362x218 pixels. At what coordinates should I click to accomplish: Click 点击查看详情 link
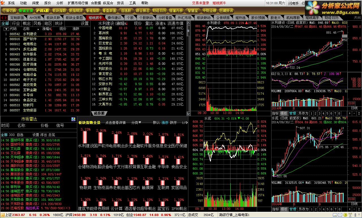(x=115, y=123)
